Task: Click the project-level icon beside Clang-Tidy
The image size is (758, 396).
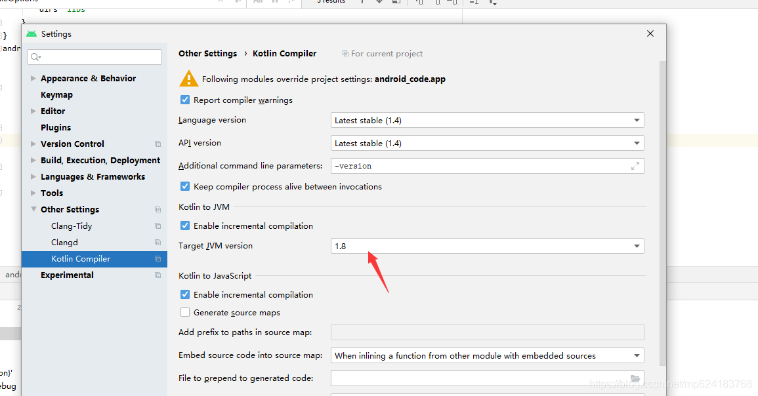Action: click(x=158, y=226)
